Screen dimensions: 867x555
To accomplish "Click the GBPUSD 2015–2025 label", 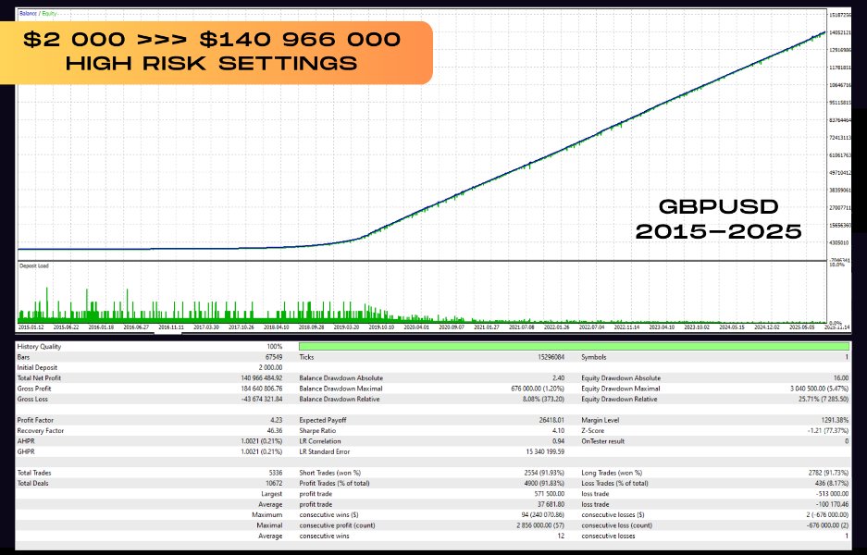I will 718,219.
